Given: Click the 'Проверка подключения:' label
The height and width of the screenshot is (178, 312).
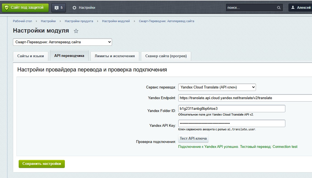Looking at the screenshot, I should tap(156, 142).
